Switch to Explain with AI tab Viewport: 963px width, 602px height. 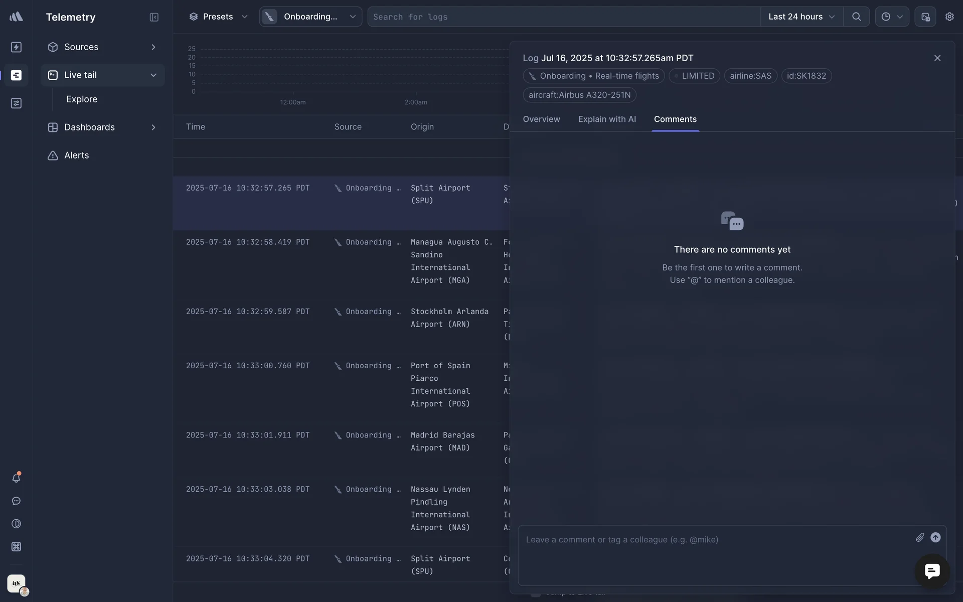(x=606, y=119)
